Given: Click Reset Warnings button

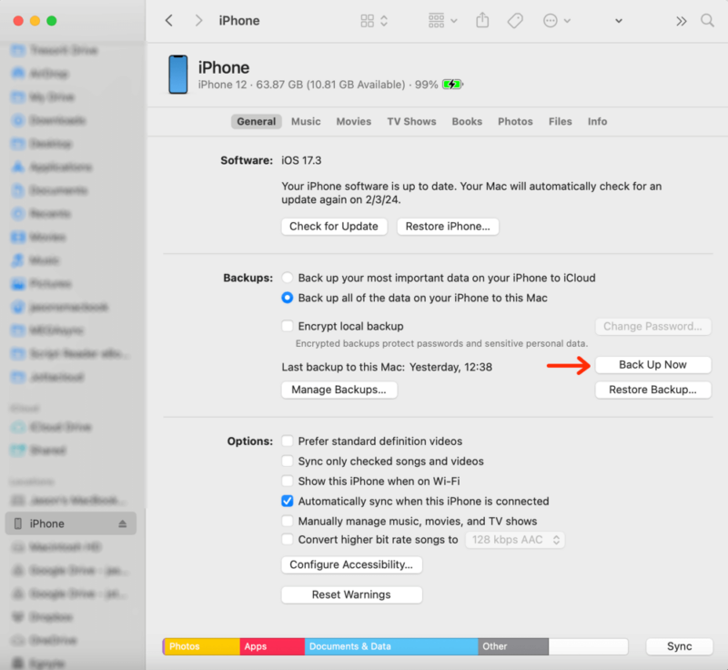Looking at the screenshot, I should [x=351, y=595].
